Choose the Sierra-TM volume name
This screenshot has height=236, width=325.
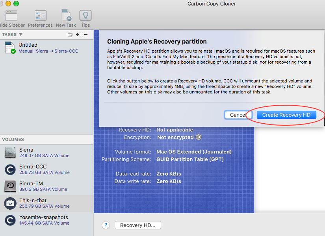point(31,183)
